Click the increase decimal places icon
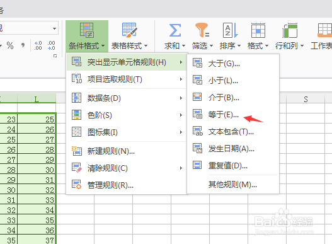This screenshot has width=332, height=244. tap(38, 45)
